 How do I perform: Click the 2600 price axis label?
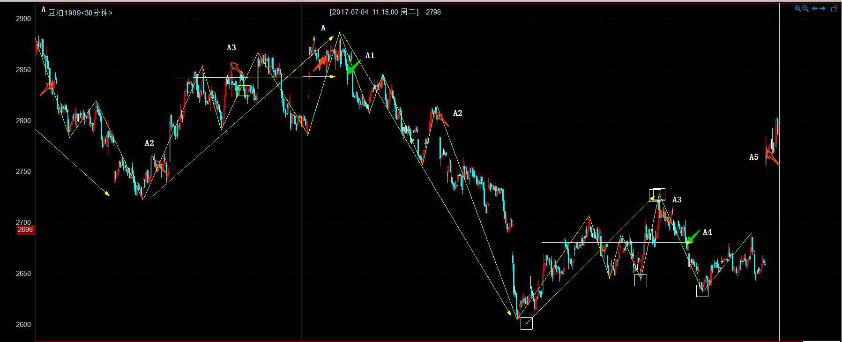click(23, 325)
